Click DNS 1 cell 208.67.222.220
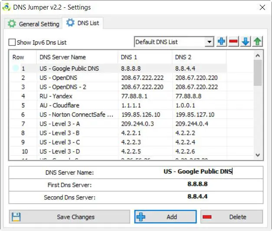Viewport: 272px width, 231px height. tap(142, 87)
